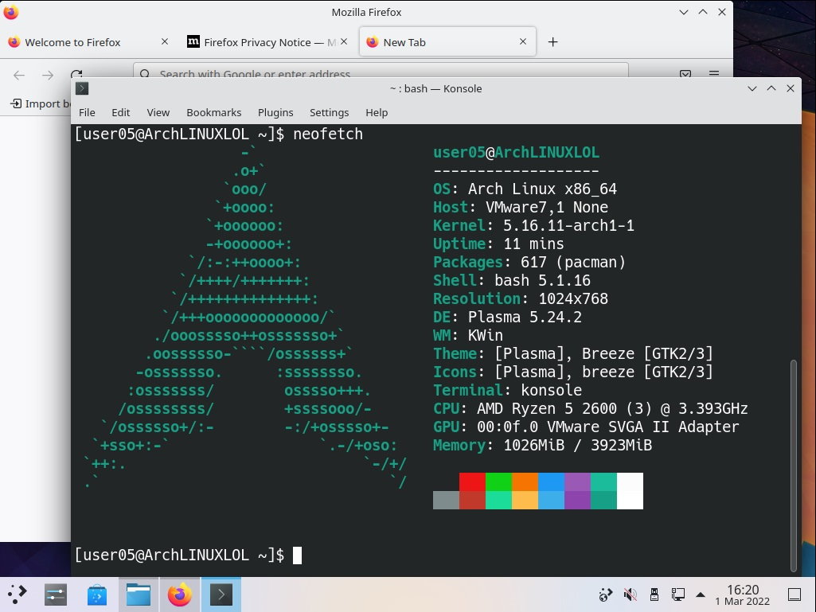Click the Packages 617 (pacman) line

(x=529, y=263)
